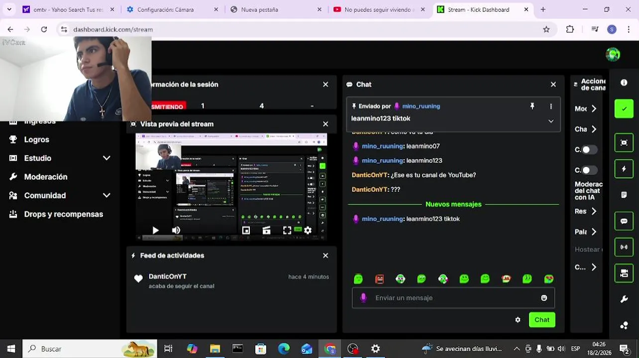Switch to the Nueva pestaña browser tab
The height and width of the screenshot is (358, 639).
pyautogui.click(x=275, y=9)
